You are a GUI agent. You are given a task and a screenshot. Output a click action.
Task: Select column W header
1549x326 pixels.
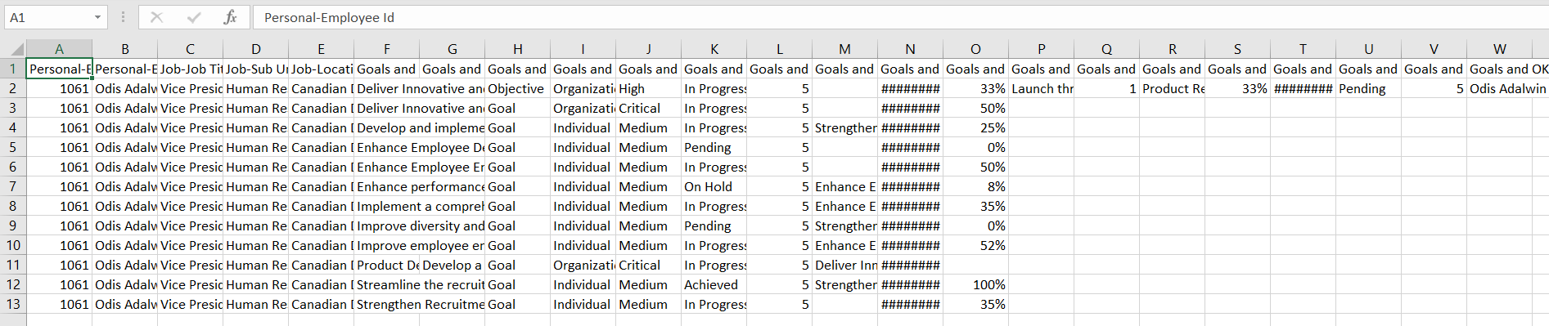tap(1499, 49)
